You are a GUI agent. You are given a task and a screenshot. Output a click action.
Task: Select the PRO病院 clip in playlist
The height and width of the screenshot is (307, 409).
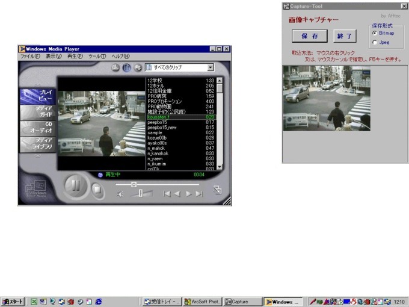pos(180,96)
